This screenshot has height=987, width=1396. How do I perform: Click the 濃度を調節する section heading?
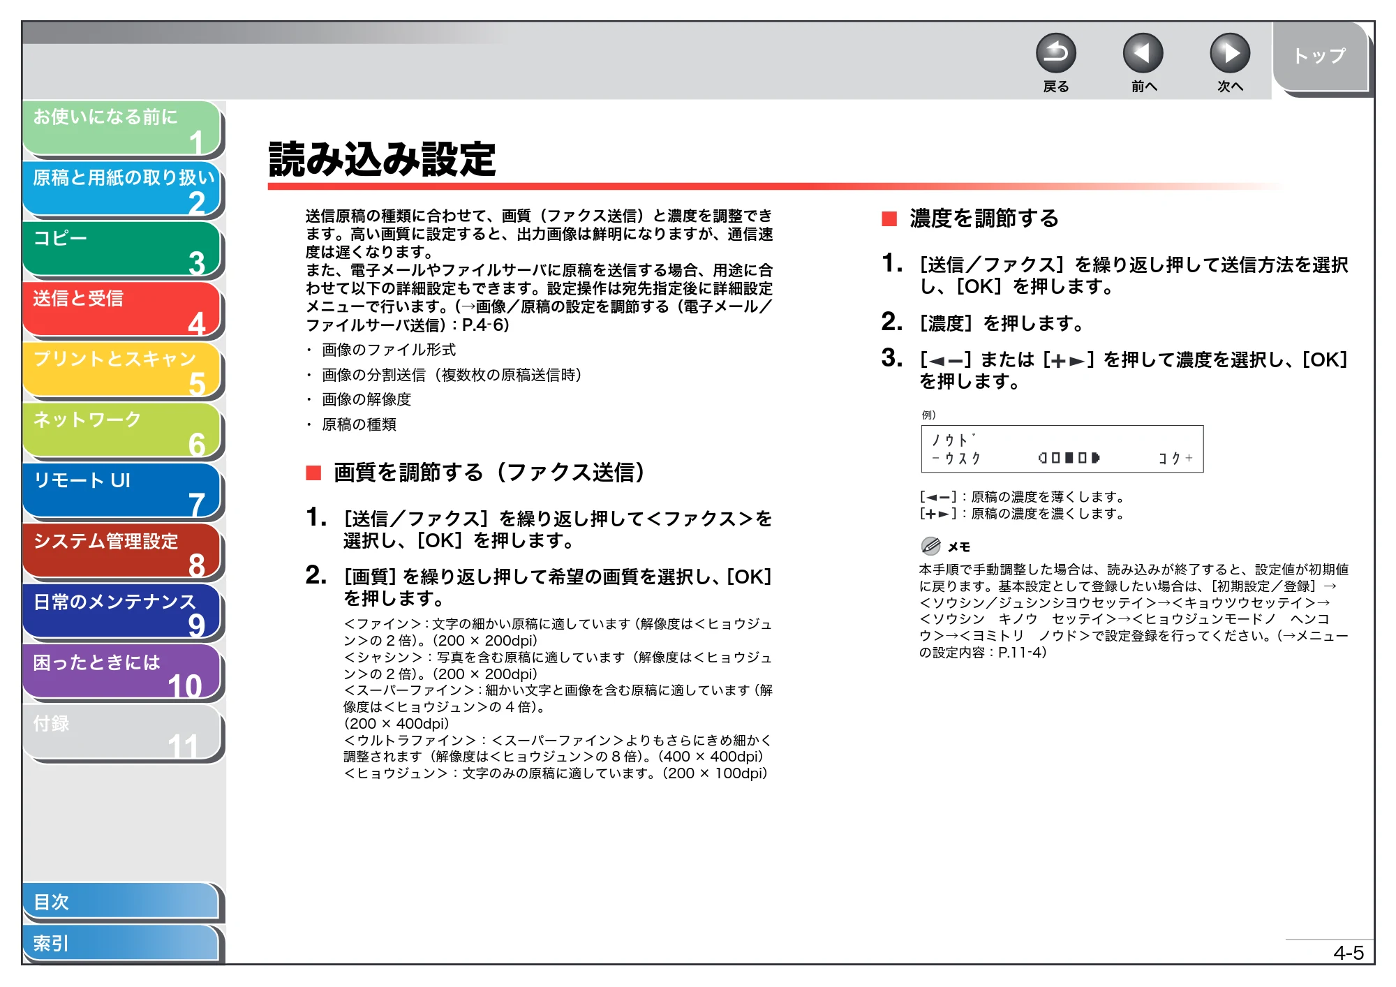coord(983,218)
